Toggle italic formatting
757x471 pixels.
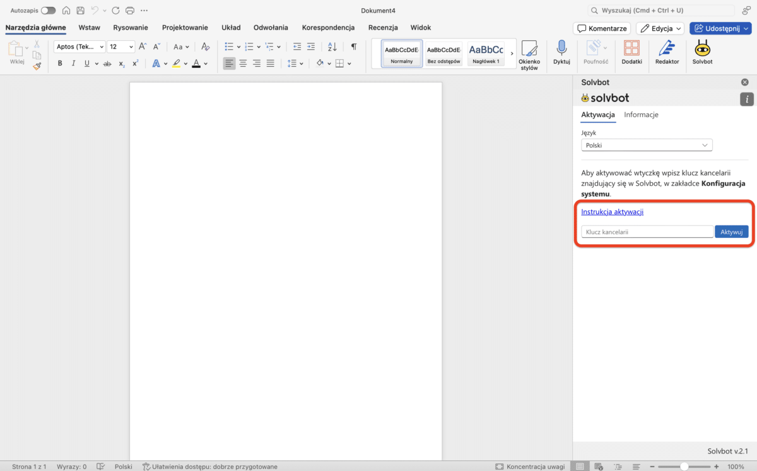tap(73, 64)
